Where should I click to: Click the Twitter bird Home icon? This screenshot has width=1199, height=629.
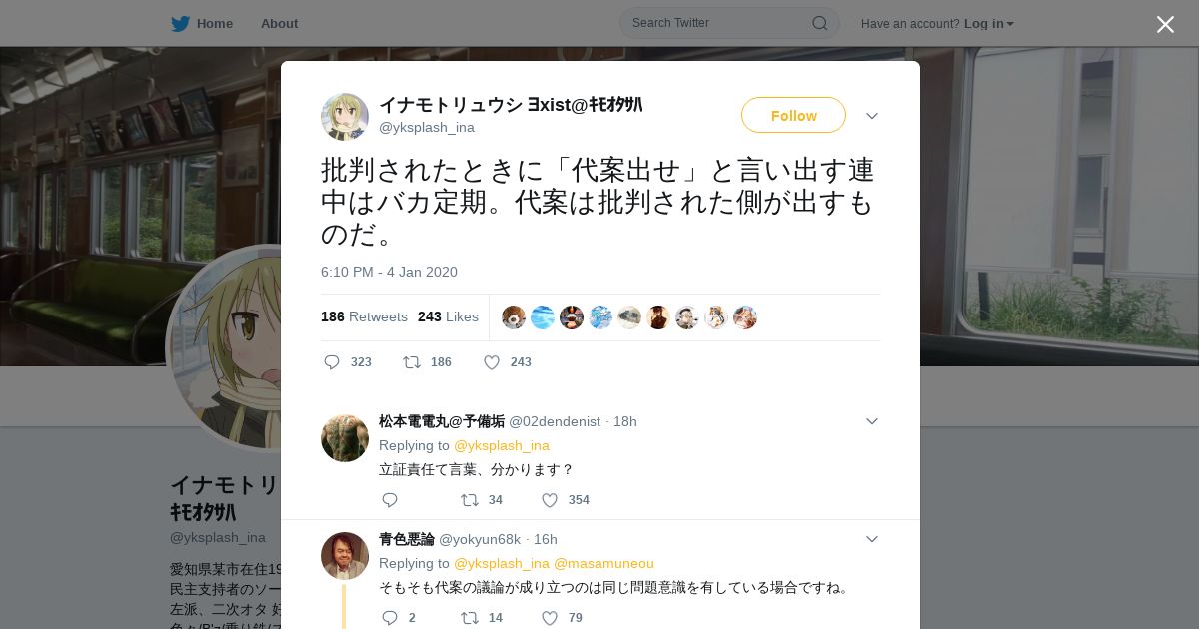[180, 24]
